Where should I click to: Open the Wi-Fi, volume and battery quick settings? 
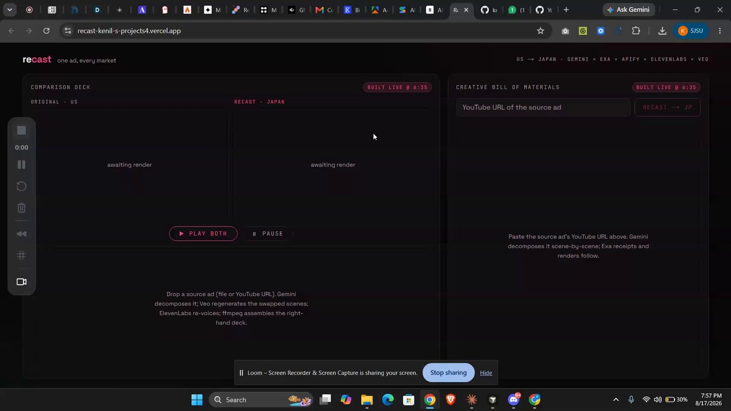click(x=665, y=400)
